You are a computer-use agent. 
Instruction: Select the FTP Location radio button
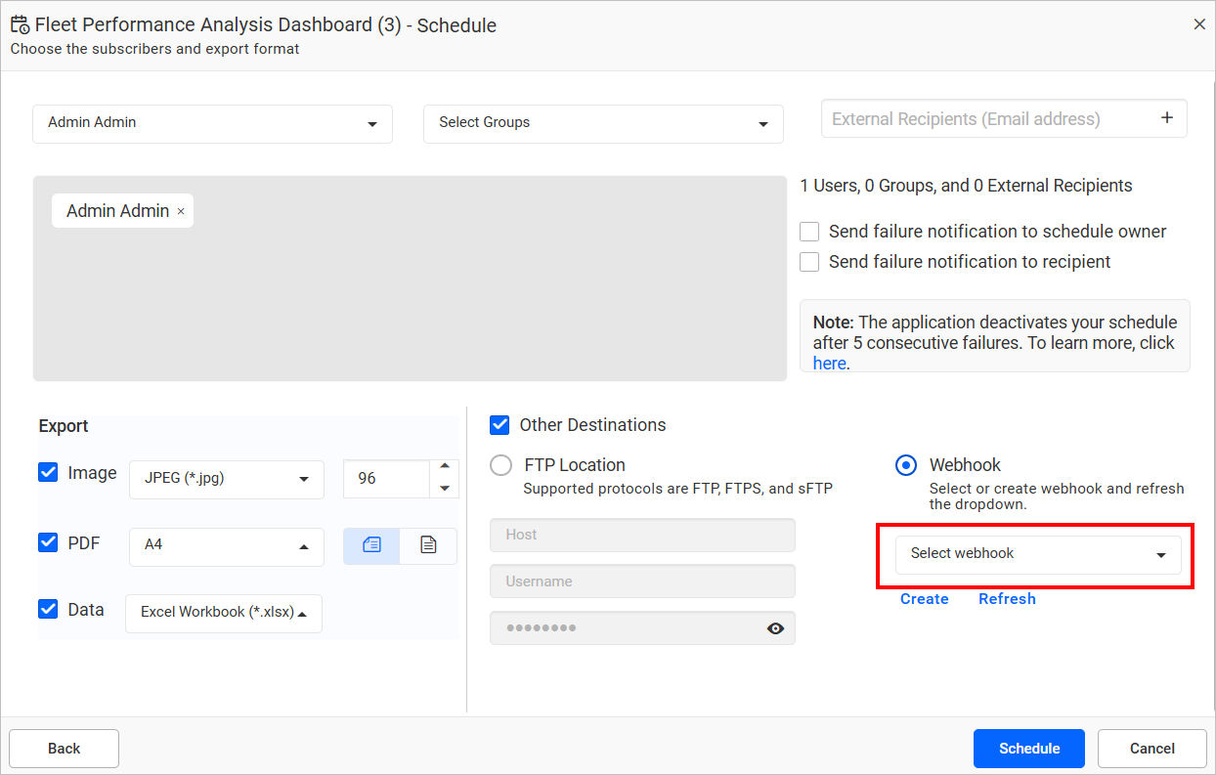[x=500, y=465]
